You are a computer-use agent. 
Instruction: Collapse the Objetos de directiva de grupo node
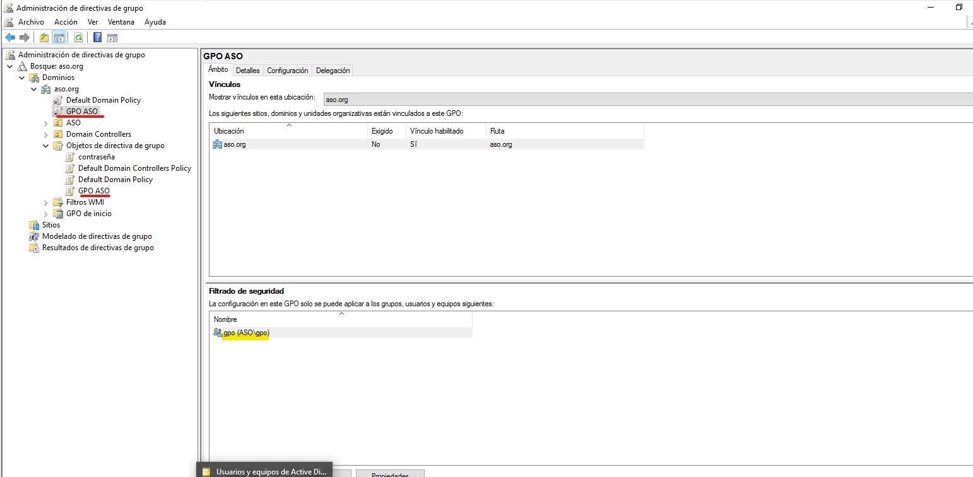pyautogui.click(x=46, y=146)
